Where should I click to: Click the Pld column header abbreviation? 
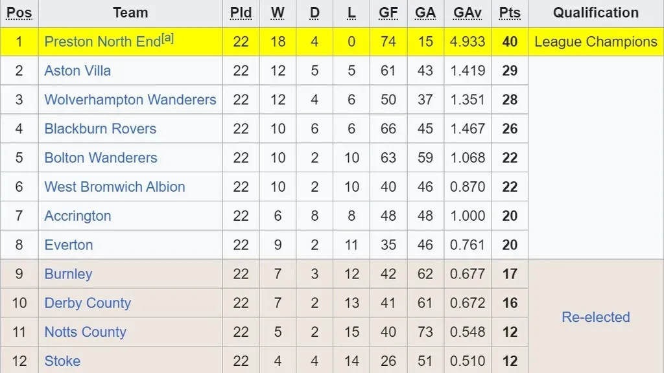(241, 13)
